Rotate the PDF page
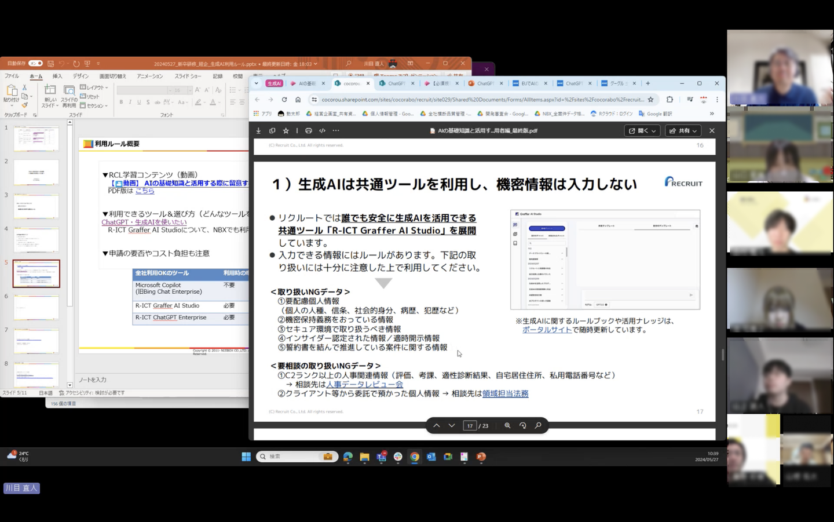Viewport: 834px width, 522px height. 522,426
